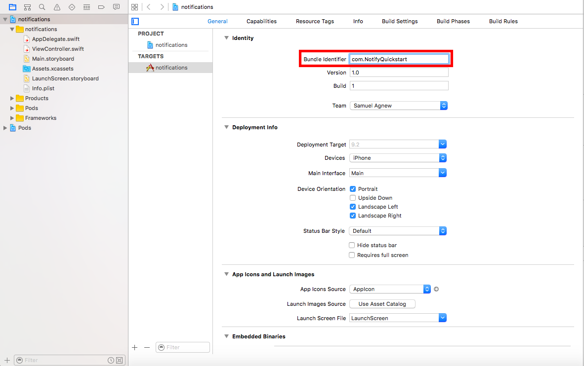Switch to the Build Phases tab
The height and width of the screenshot is (366, 584).
pos(453,21)
